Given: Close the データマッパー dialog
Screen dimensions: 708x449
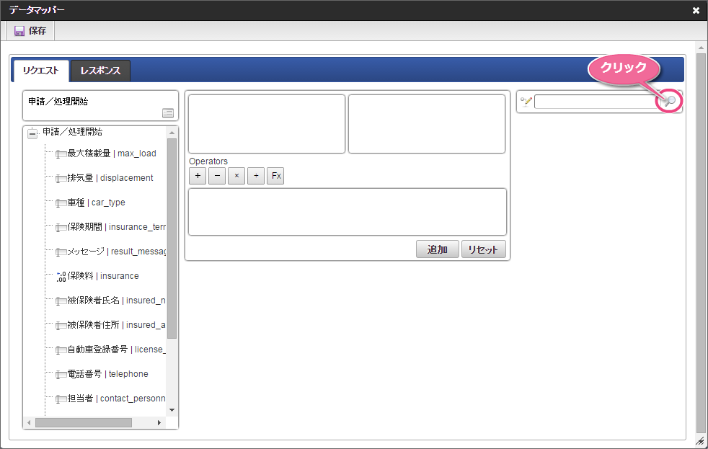Looking at the screenshot, I should [696, 10].
